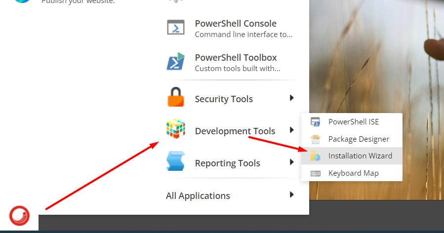
Task: Expand the Reporting Tools submenu arrow
Action: tap(292, 162)
